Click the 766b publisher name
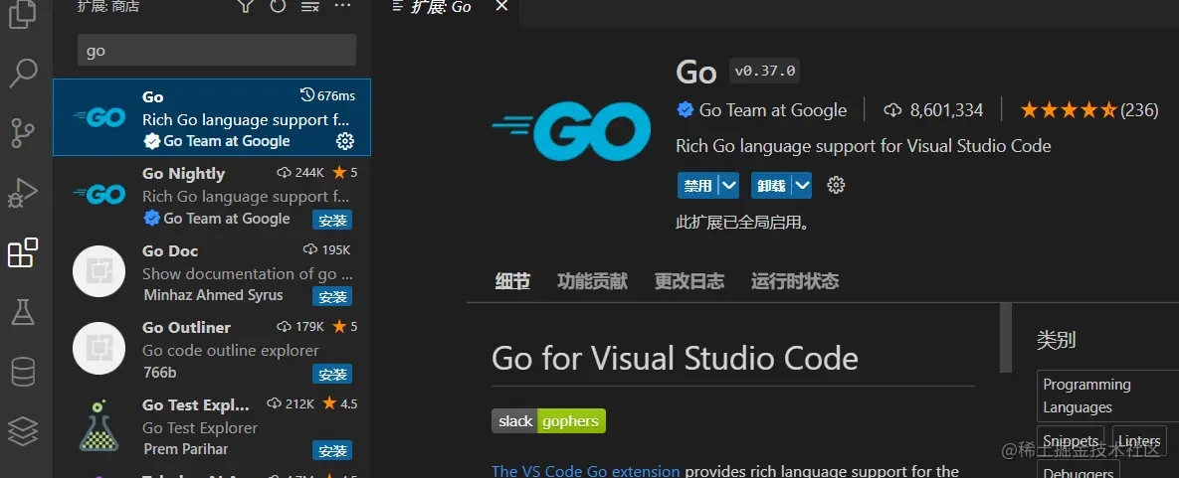Viewport: 1179px width, 478px height. point(159,372)
